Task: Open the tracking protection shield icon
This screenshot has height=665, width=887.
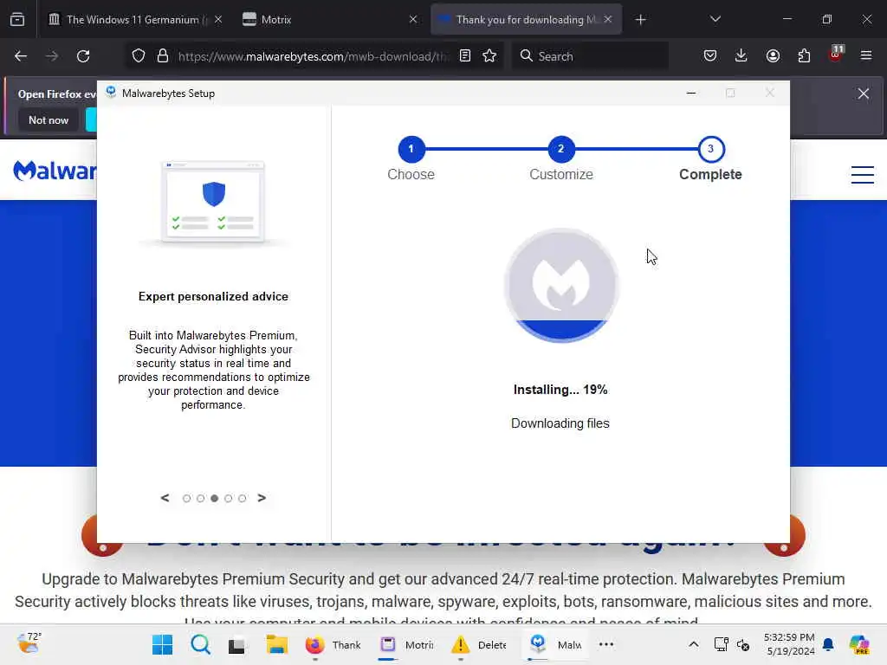Action: pyautogui.click(x=139, y=56)
